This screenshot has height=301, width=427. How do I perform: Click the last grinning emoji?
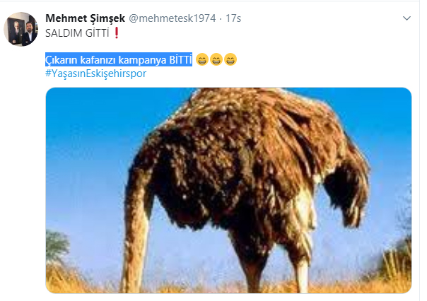[x=230, y=59]
